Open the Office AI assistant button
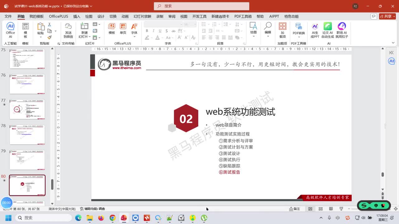Viewport: 399px width, 224px height. click(10, 30)
